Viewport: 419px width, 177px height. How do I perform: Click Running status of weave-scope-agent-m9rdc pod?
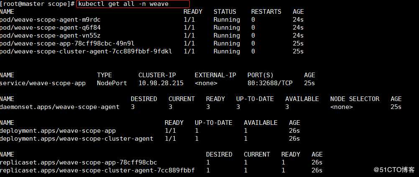(227, 20)
